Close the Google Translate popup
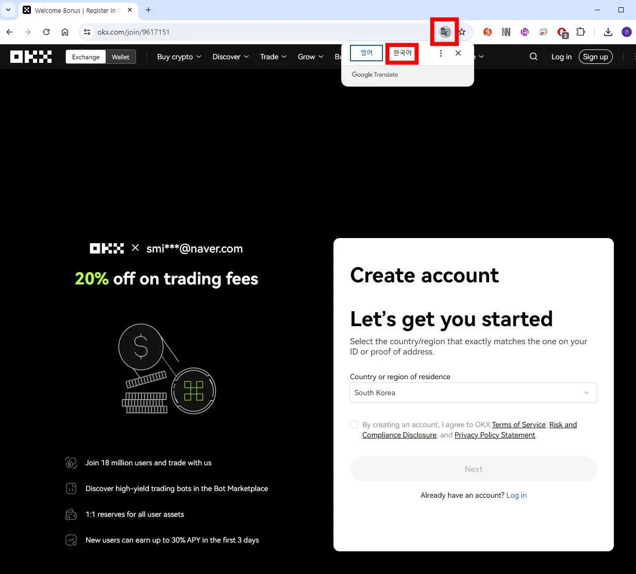Image resolution: width=636 pixels, height=574 pixels. pos(458,53)
